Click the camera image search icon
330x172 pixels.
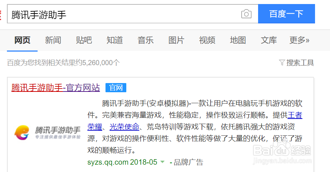tap(246, 14)
